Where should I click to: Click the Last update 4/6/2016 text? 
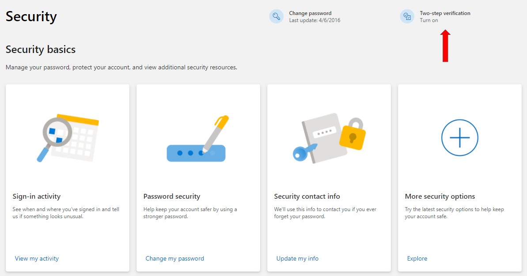(315, 20)
